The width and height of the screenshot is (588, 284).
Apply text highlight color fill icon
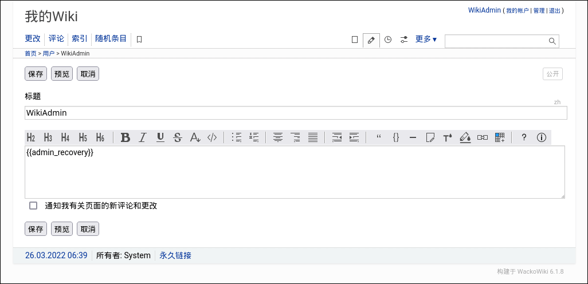(465, 137)
